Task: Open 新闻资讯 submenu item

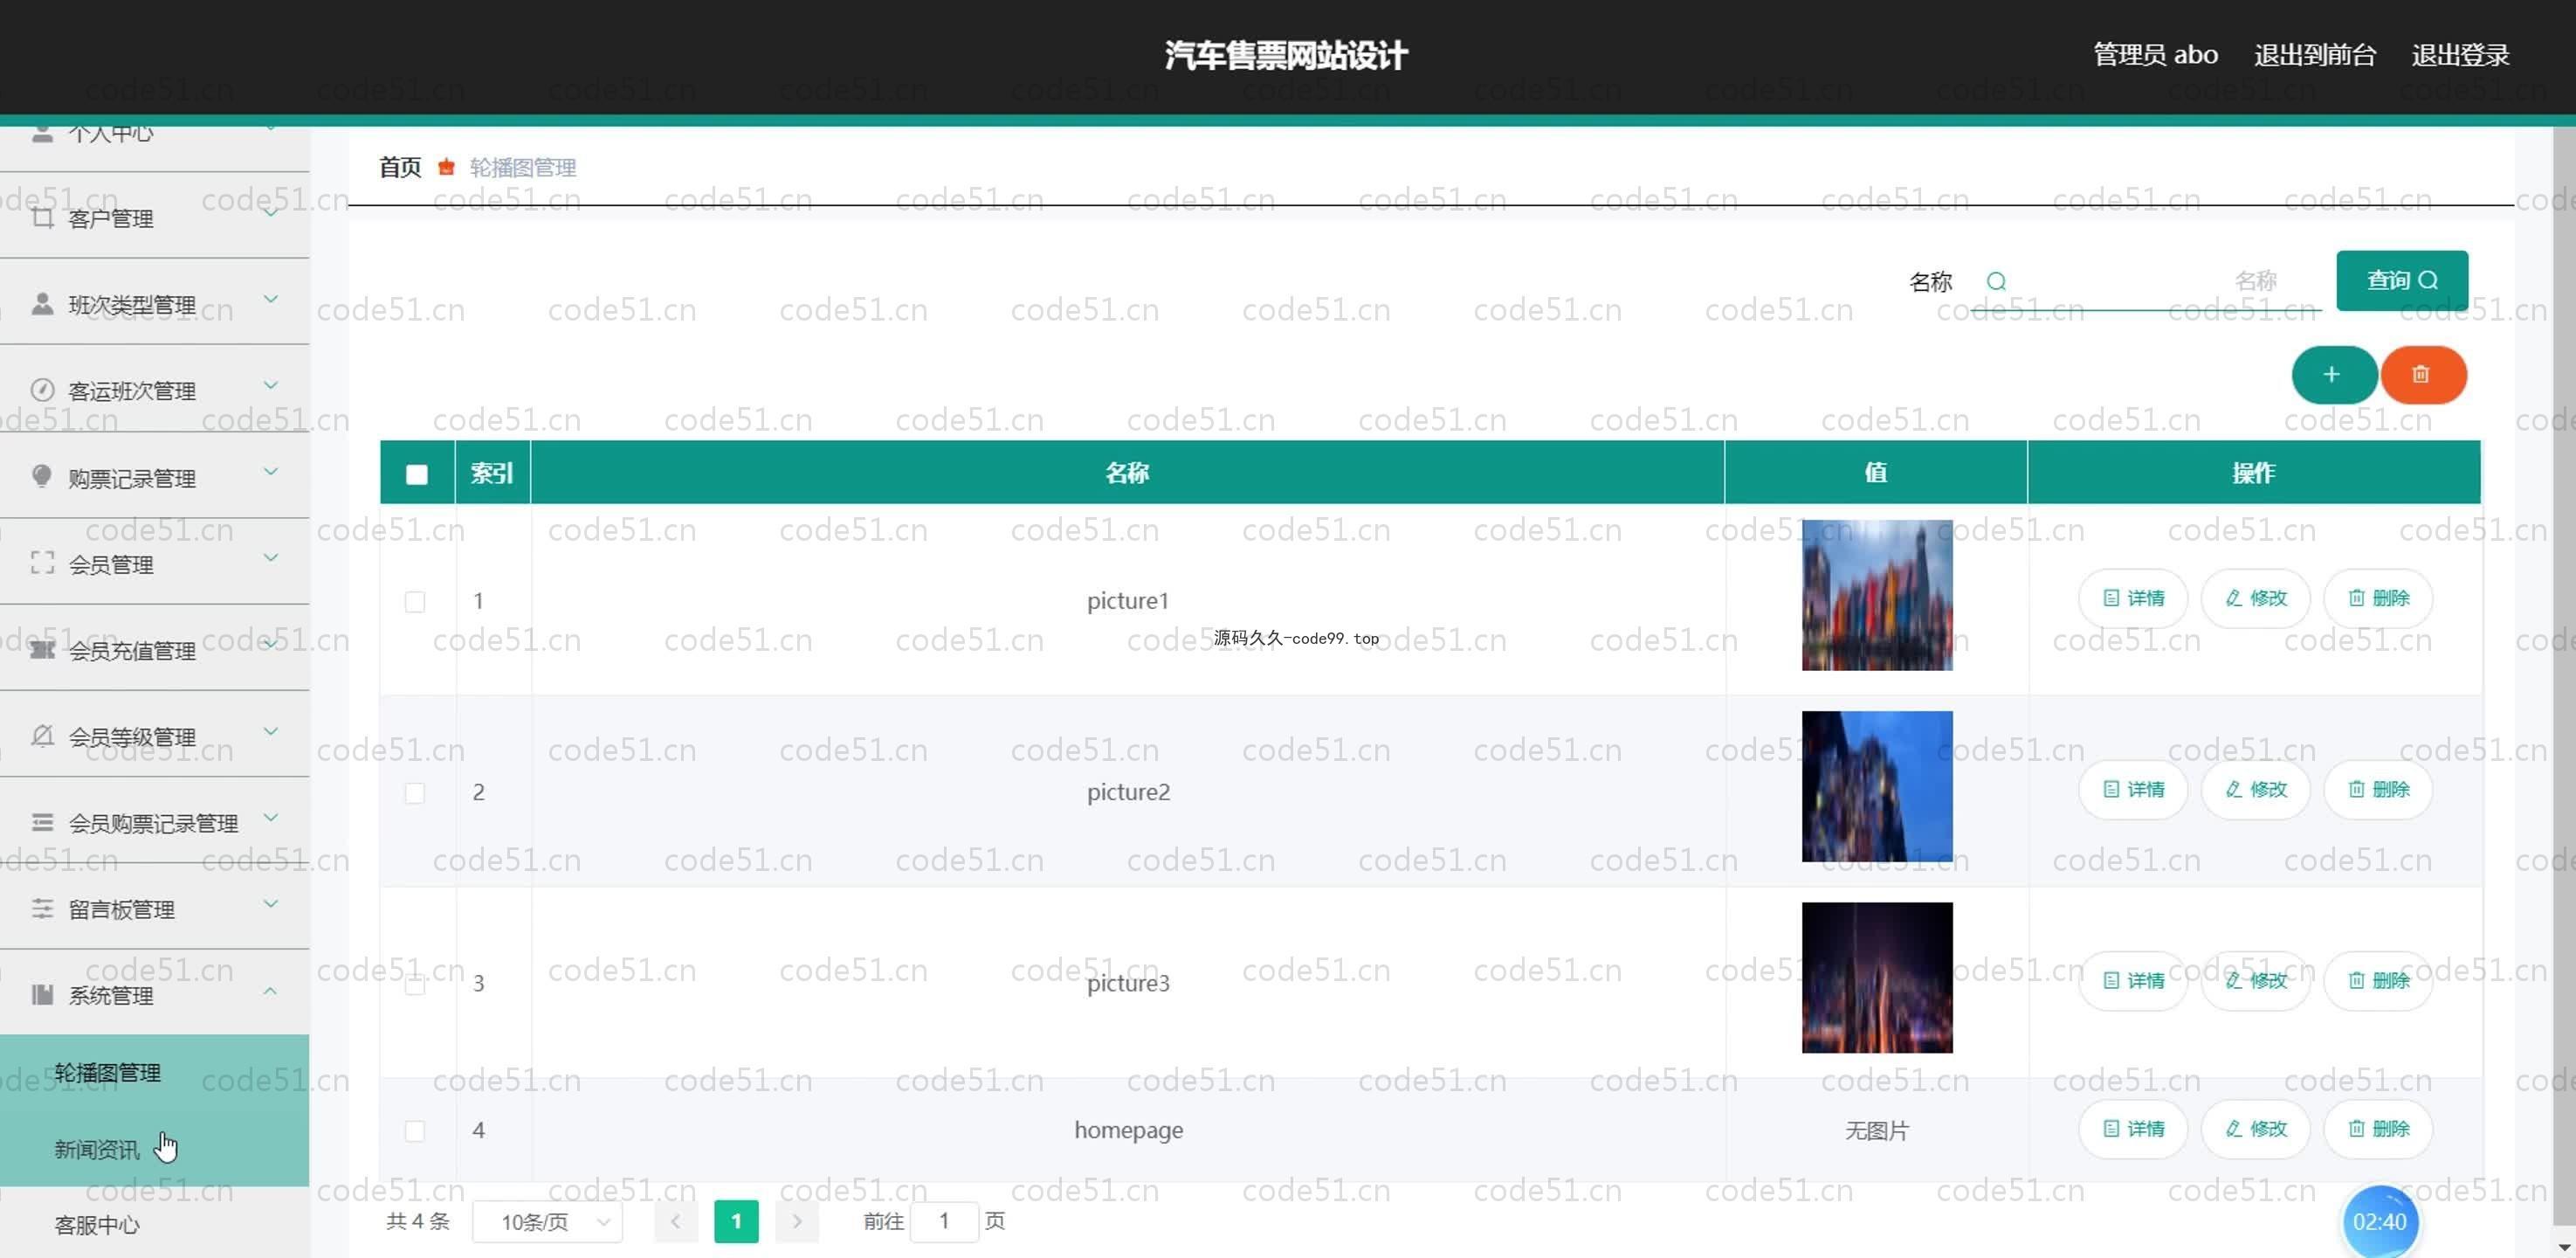Action: 154,1149
